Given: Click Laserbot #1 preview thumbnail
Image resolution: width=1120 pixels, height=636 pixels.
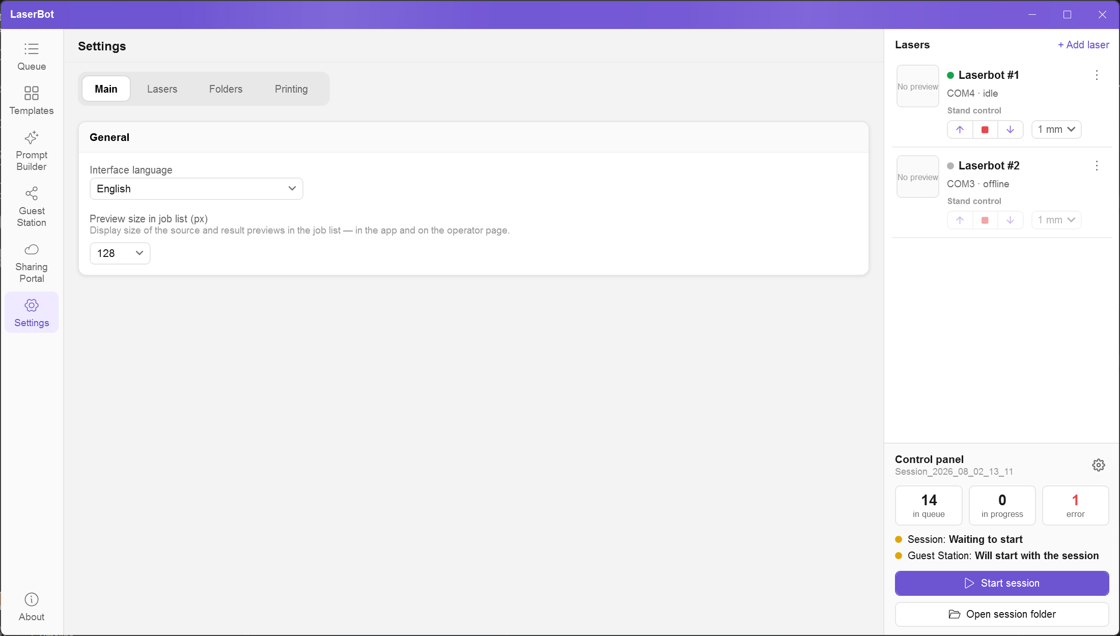Looking at the screenshot, I should point(917,86).
